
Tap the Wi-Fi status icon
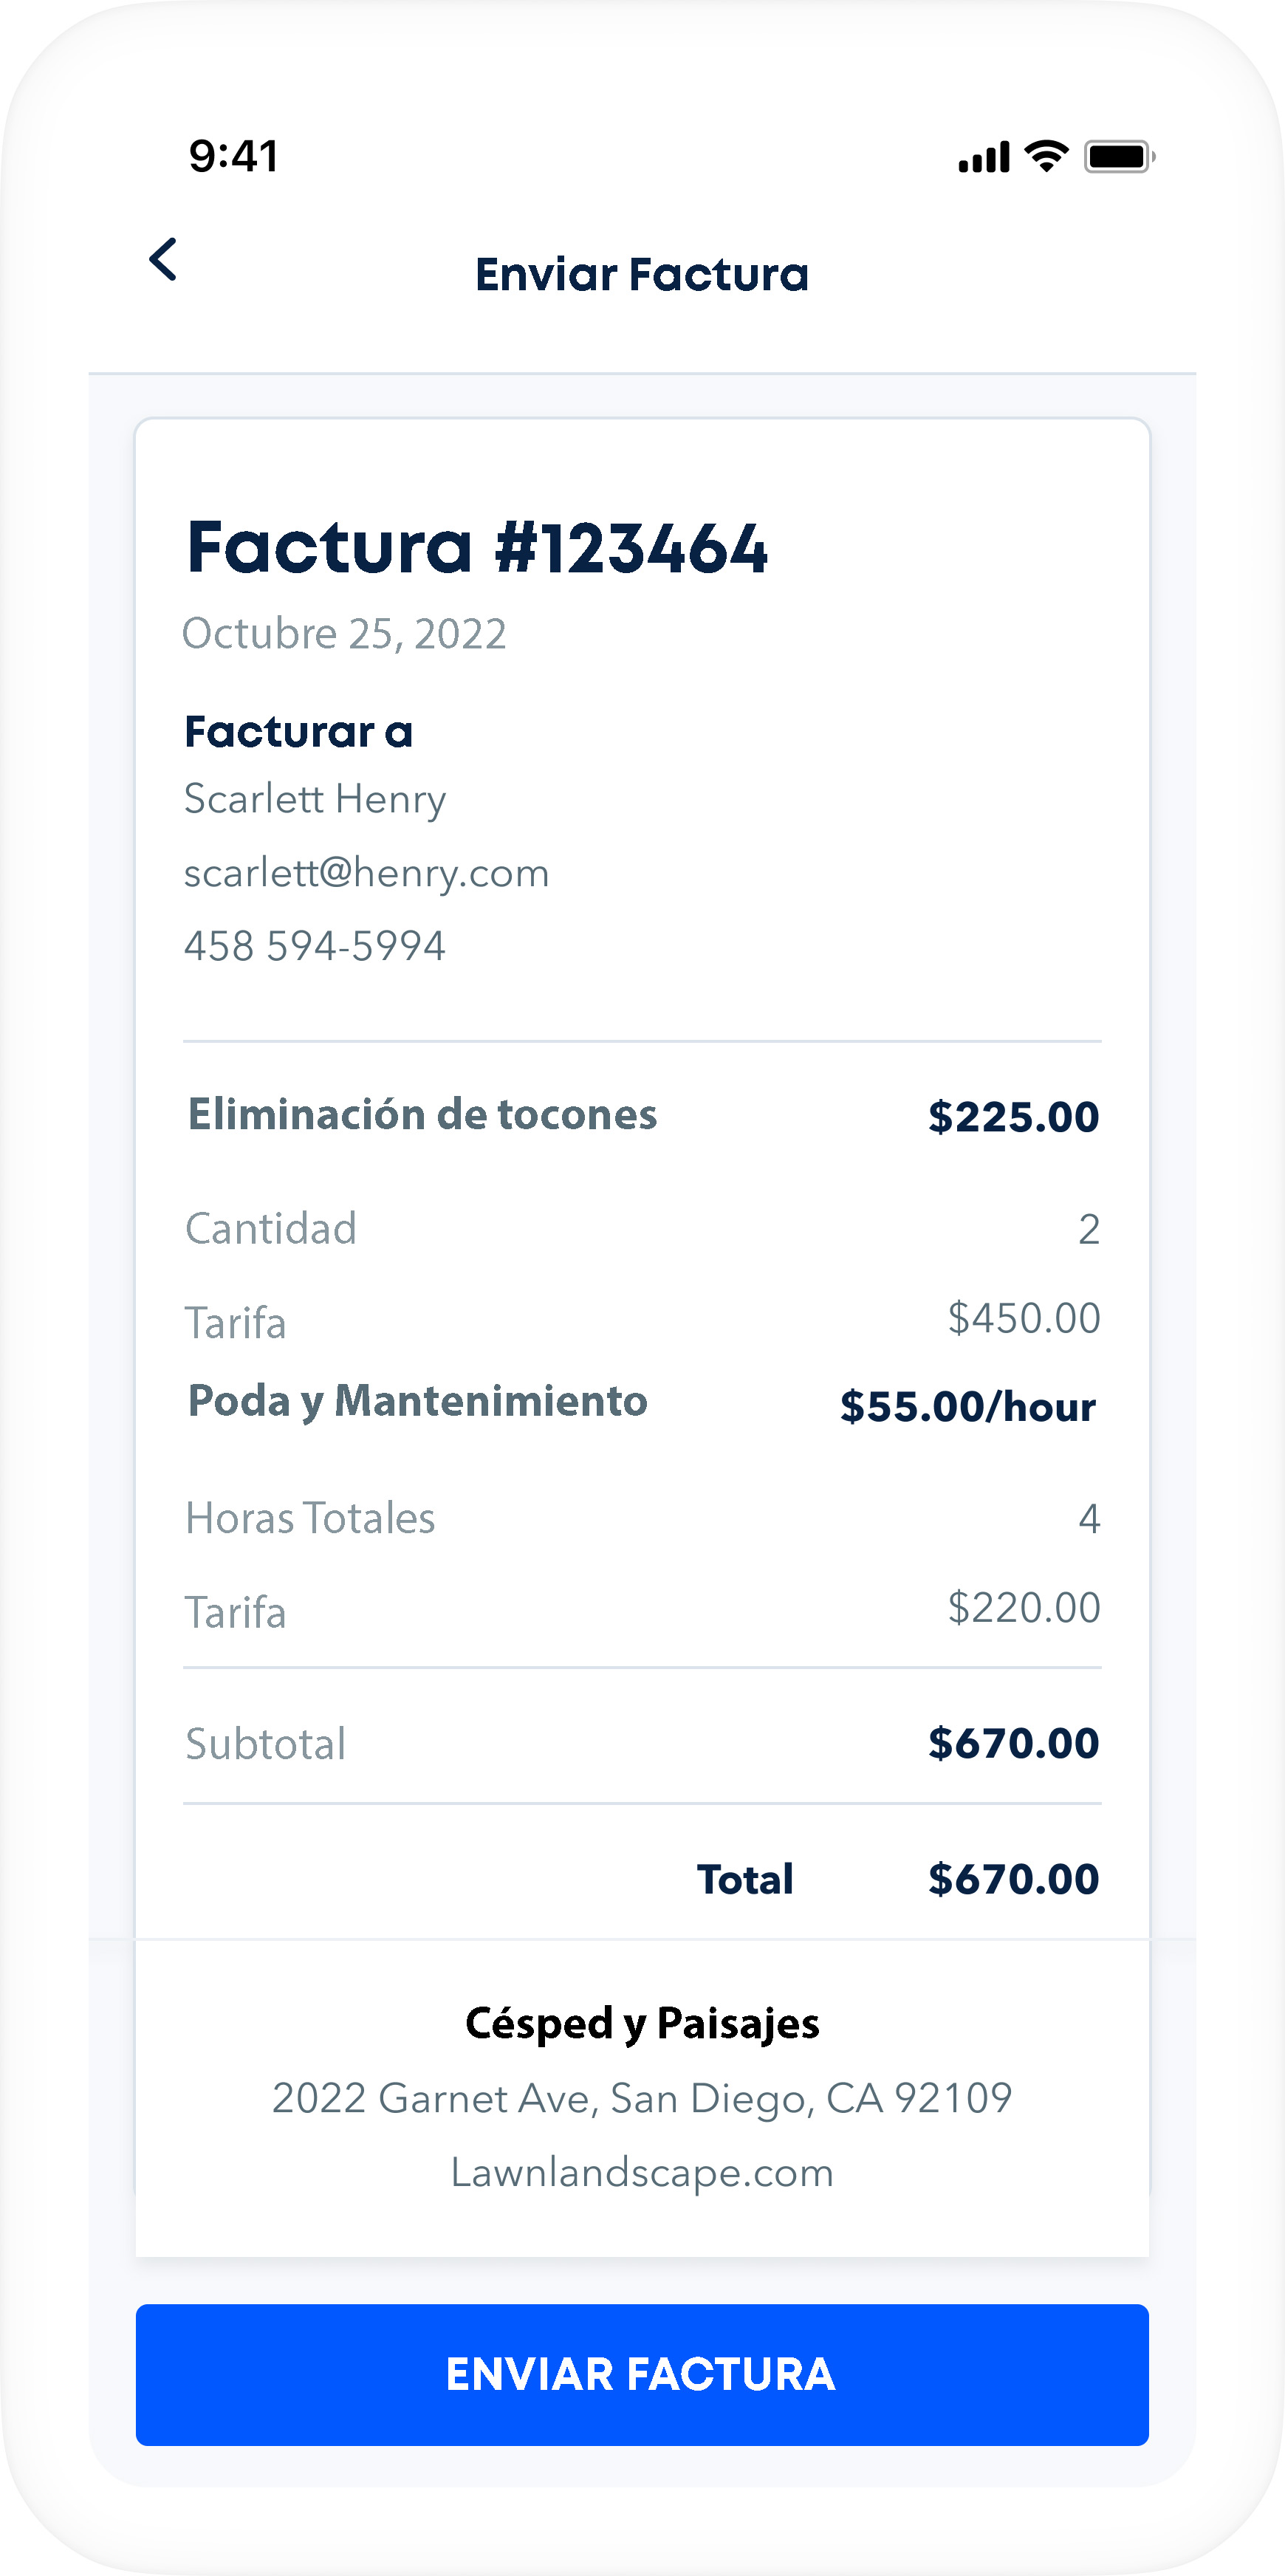pyautogui.click(x=1047, y=156)
